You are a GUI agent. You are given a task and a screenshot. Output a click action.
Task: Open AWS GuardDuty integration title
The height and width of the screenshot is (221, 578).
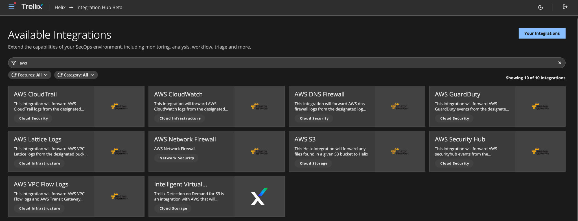(x=457, y=94)
